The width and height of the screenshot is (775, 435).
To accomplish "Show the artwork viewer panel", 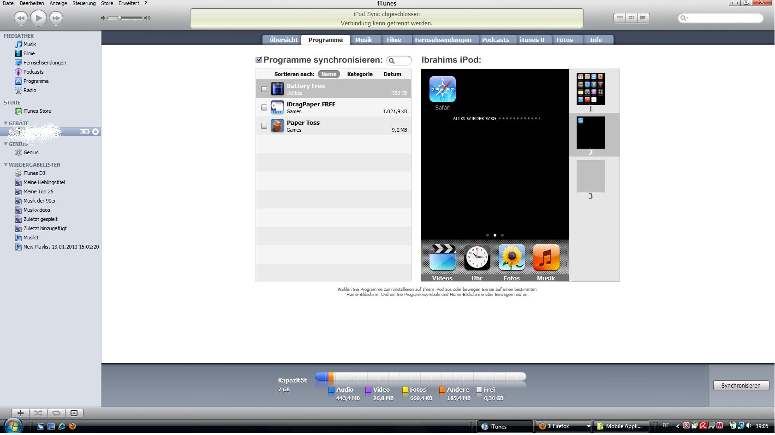I will coord(74,413).
